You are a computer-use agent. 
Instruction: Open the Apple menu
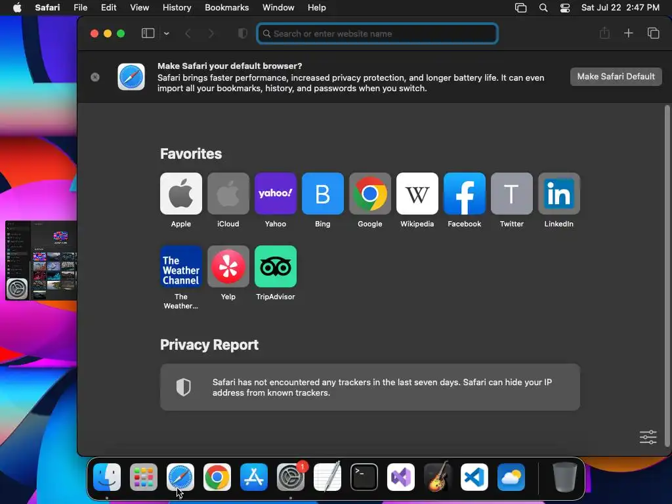point(17,7)
